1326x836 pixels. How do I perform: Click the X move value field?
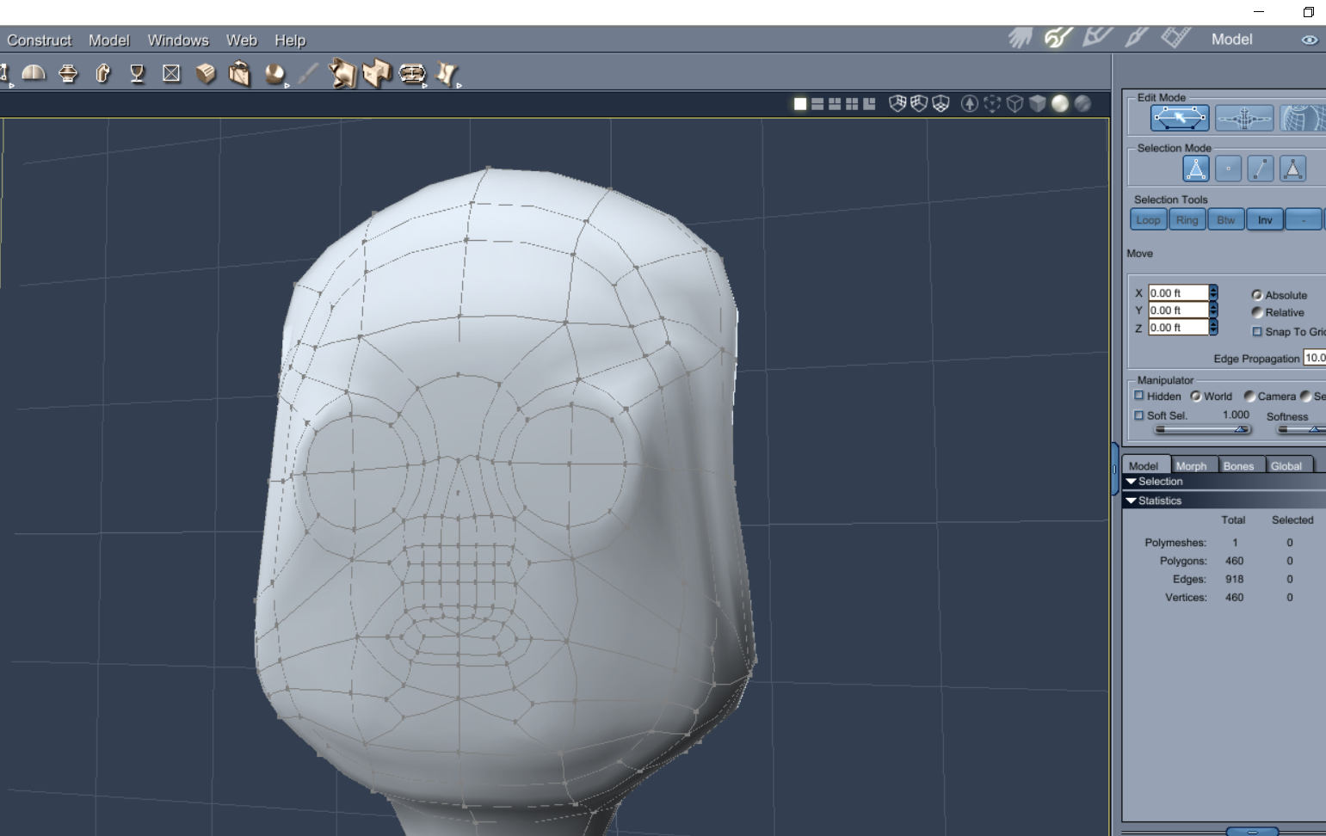(x=1179, y=293)
